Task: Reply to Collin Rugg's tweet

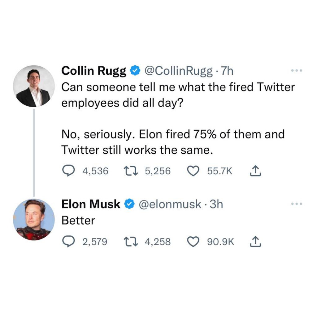Action: [68, 171]
